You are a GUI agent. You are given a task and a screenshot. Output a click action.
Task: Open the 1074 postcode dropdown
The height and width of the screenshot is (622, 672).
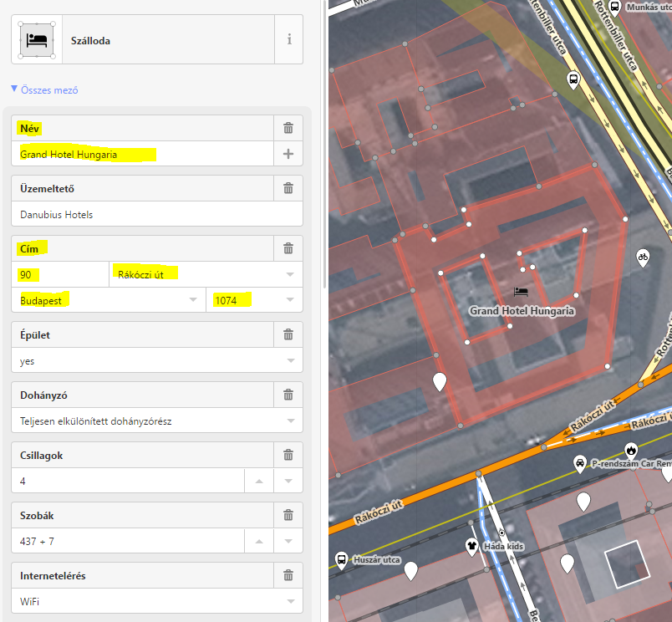point(290,300)
